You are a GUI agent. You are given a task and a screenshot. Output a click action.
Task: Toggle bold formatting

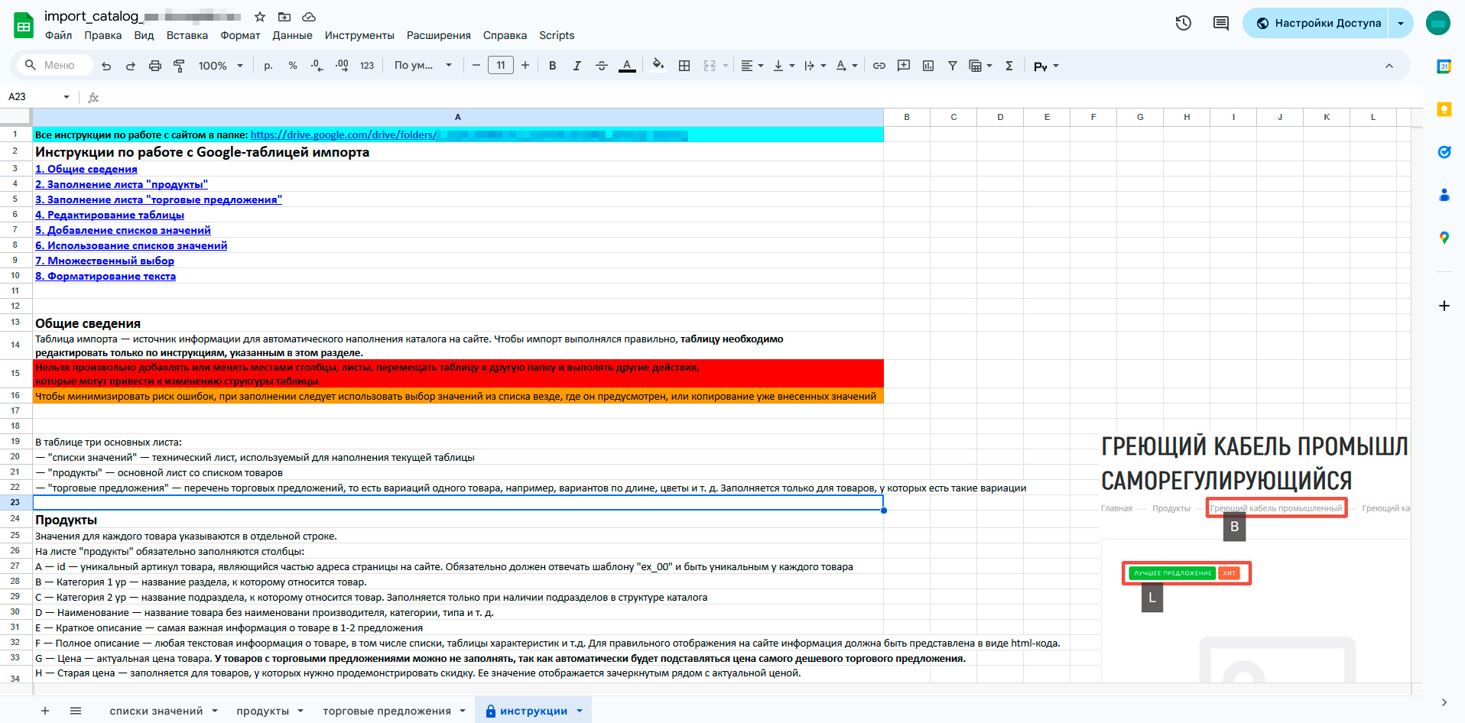553,66
